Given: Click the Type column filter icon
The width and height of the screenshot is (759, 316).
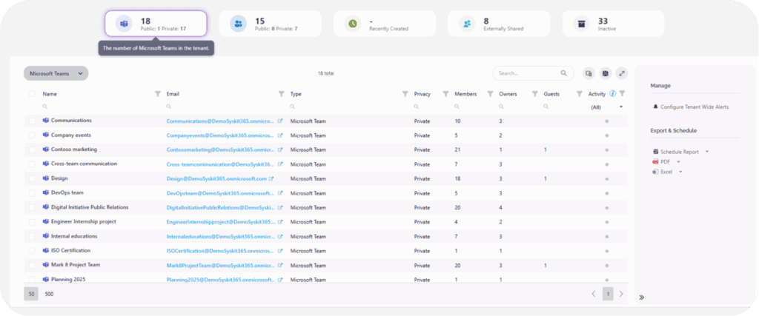Looking at the screenshot, I should click(405, 94).
